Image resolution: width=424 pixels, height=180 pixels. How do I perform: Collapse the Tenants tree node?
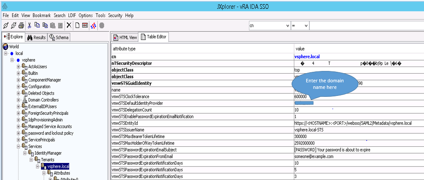click(31, 159)
